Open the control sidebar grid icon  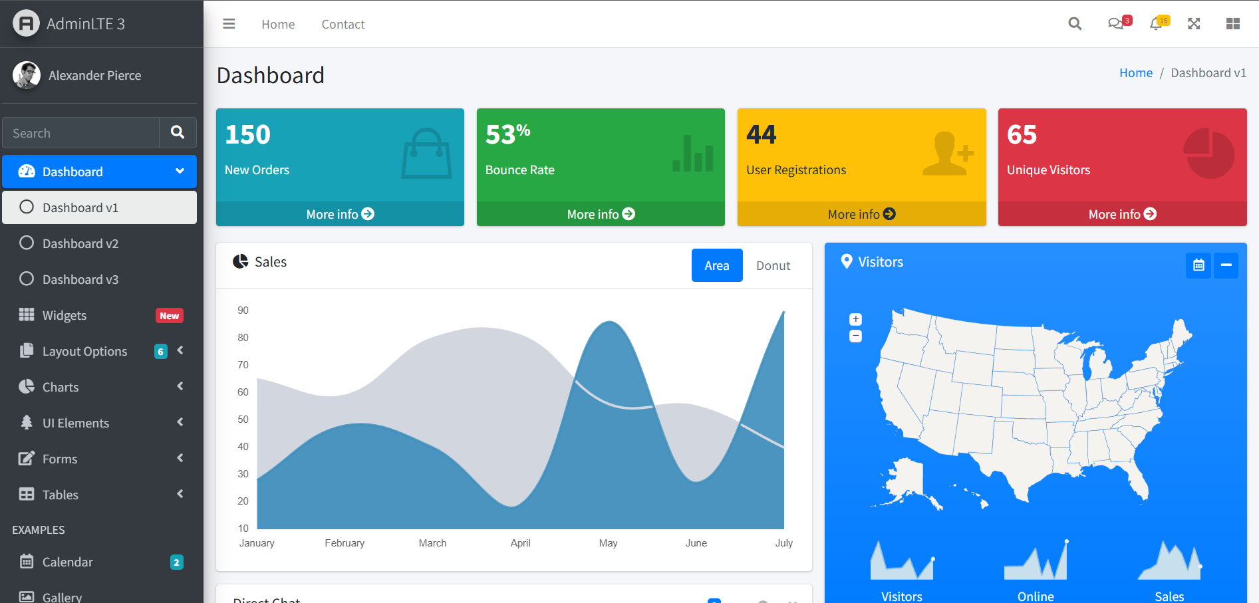point(1233,23)
